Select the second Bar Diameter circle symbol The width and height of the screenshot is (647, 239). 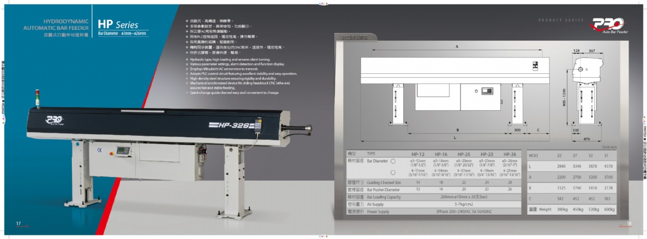pos(393,172)
